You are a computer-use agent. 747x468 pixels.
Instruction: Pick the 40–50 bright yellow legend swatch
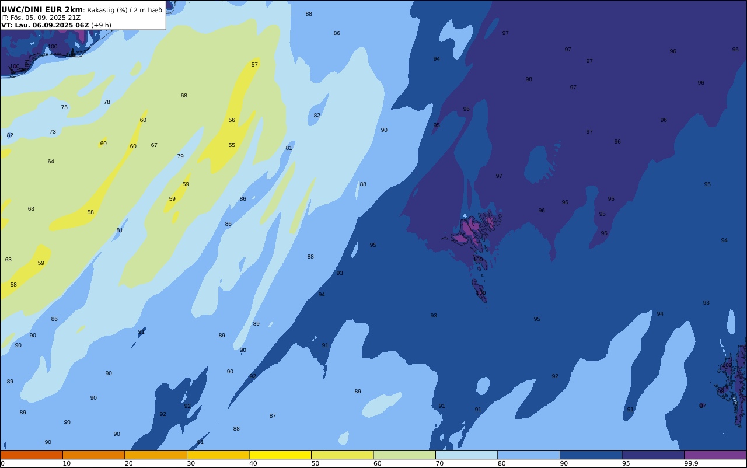[280, 455]
